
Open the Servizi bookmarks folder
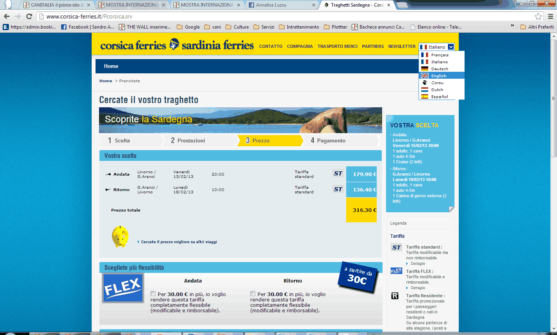(264, 27)
